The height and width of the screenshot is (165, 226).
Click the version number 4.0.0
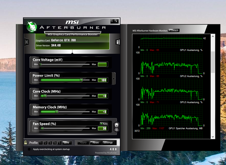[113, 149]
